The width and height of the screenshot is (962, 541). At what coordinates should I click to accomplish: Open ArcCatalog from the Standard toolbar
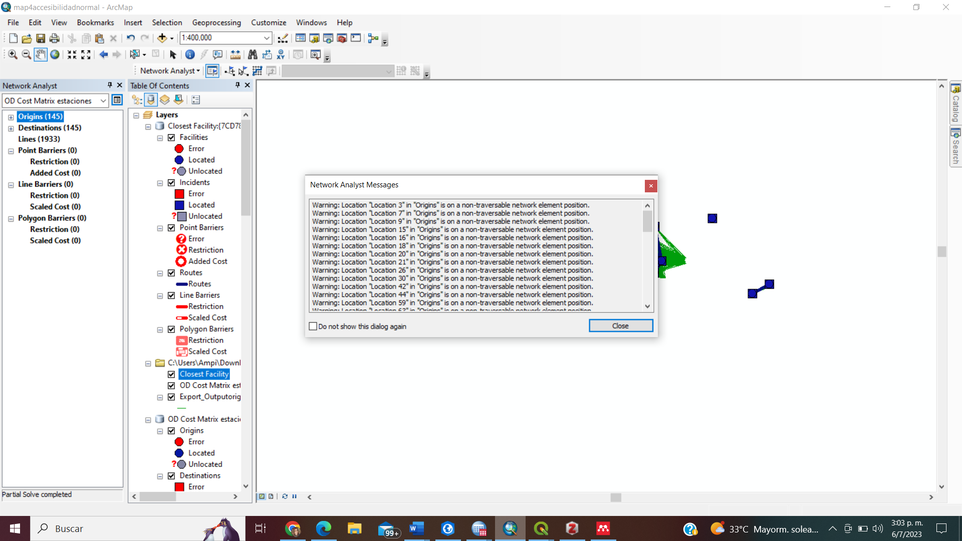coord(314,38)
